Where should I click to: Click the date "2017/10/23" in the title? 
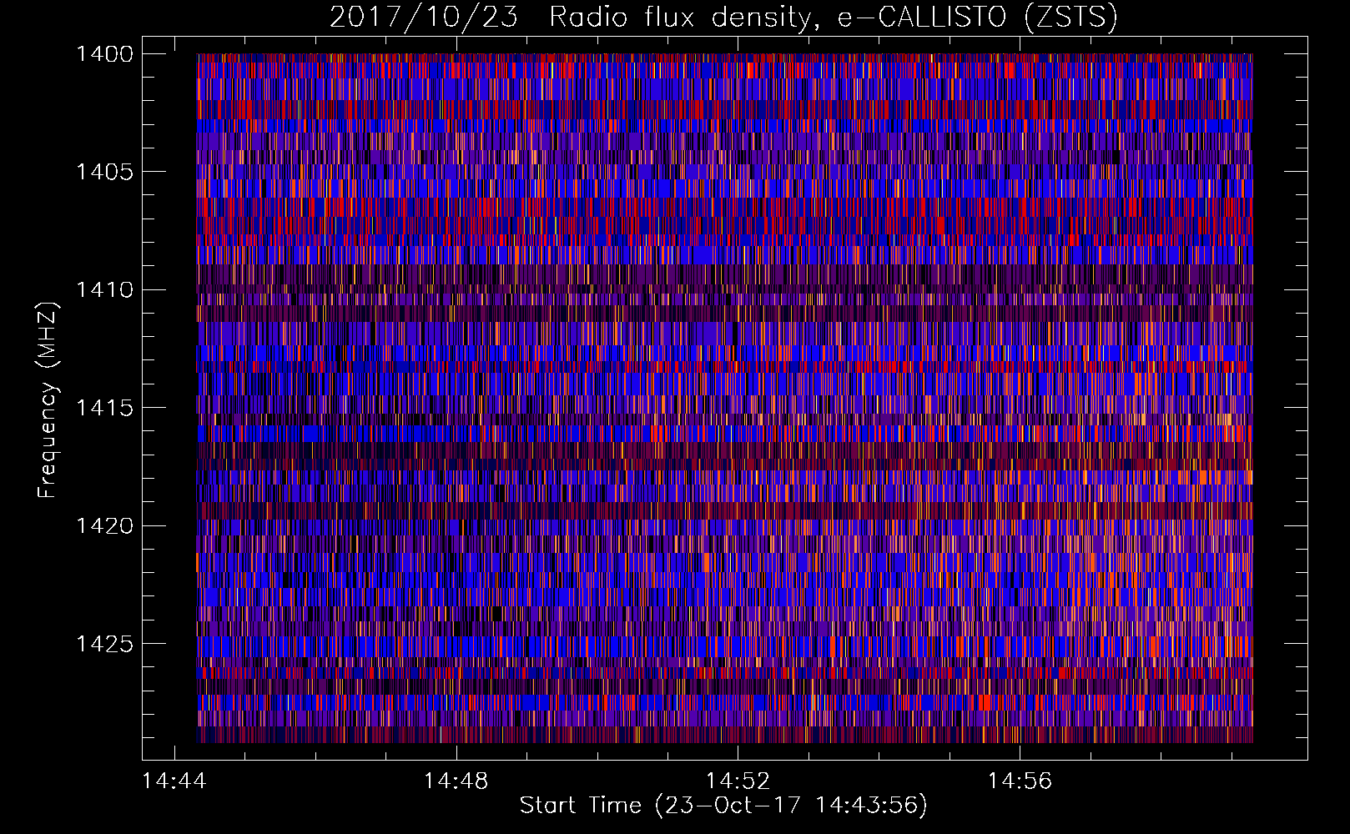(424, 18)
